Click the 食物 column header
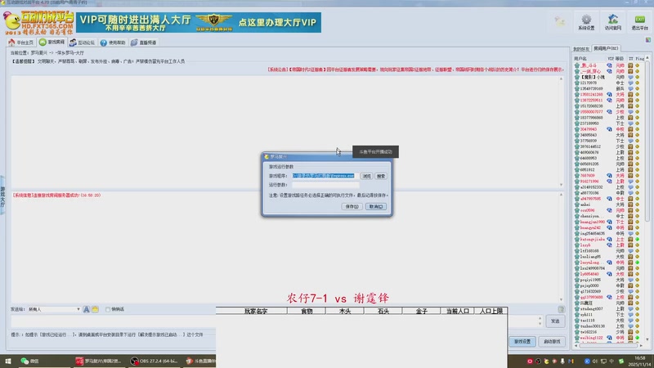This screenshot has width=654, height=368. [307, 312]
